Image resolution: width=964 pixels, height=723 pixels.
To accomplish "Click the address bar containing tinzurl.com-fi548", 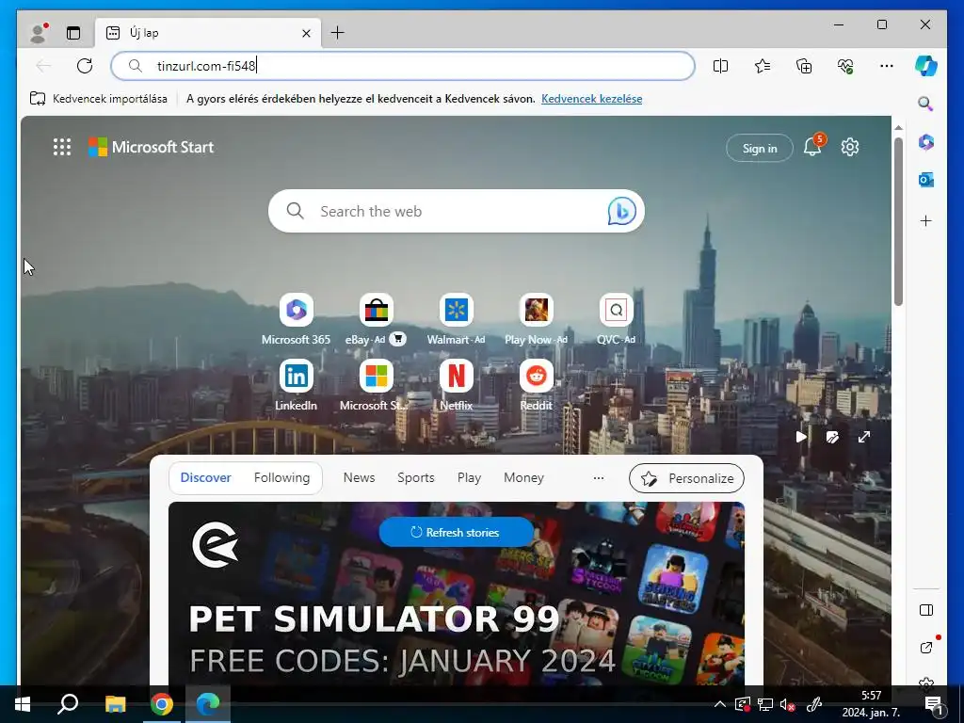I will (403, 66).
